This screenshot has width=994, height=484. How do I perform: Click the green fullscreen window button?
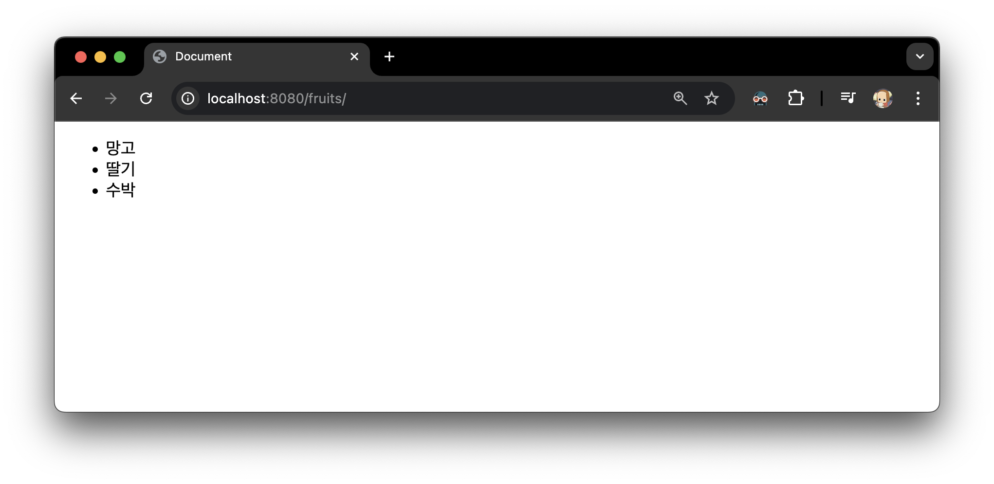click(x=120, y=57)
